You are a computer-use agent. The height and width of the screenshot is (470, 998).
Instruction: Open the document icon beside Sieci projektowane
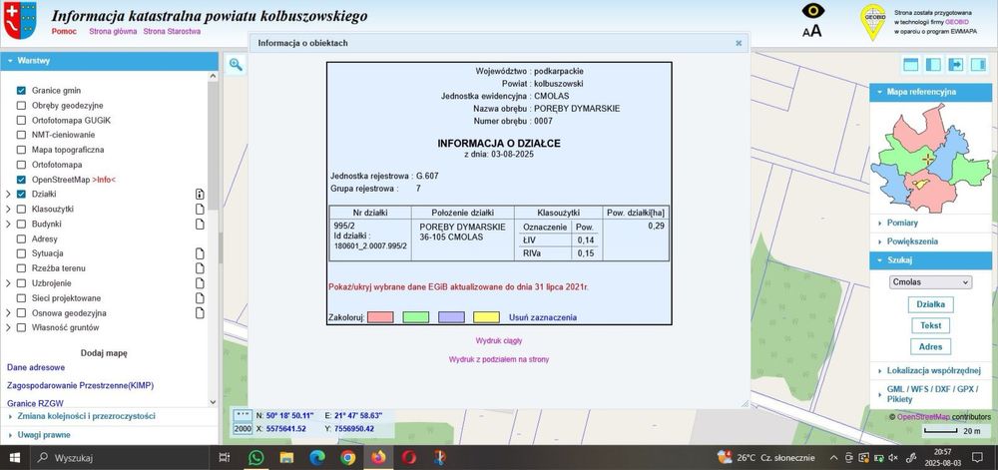(200, 297)
